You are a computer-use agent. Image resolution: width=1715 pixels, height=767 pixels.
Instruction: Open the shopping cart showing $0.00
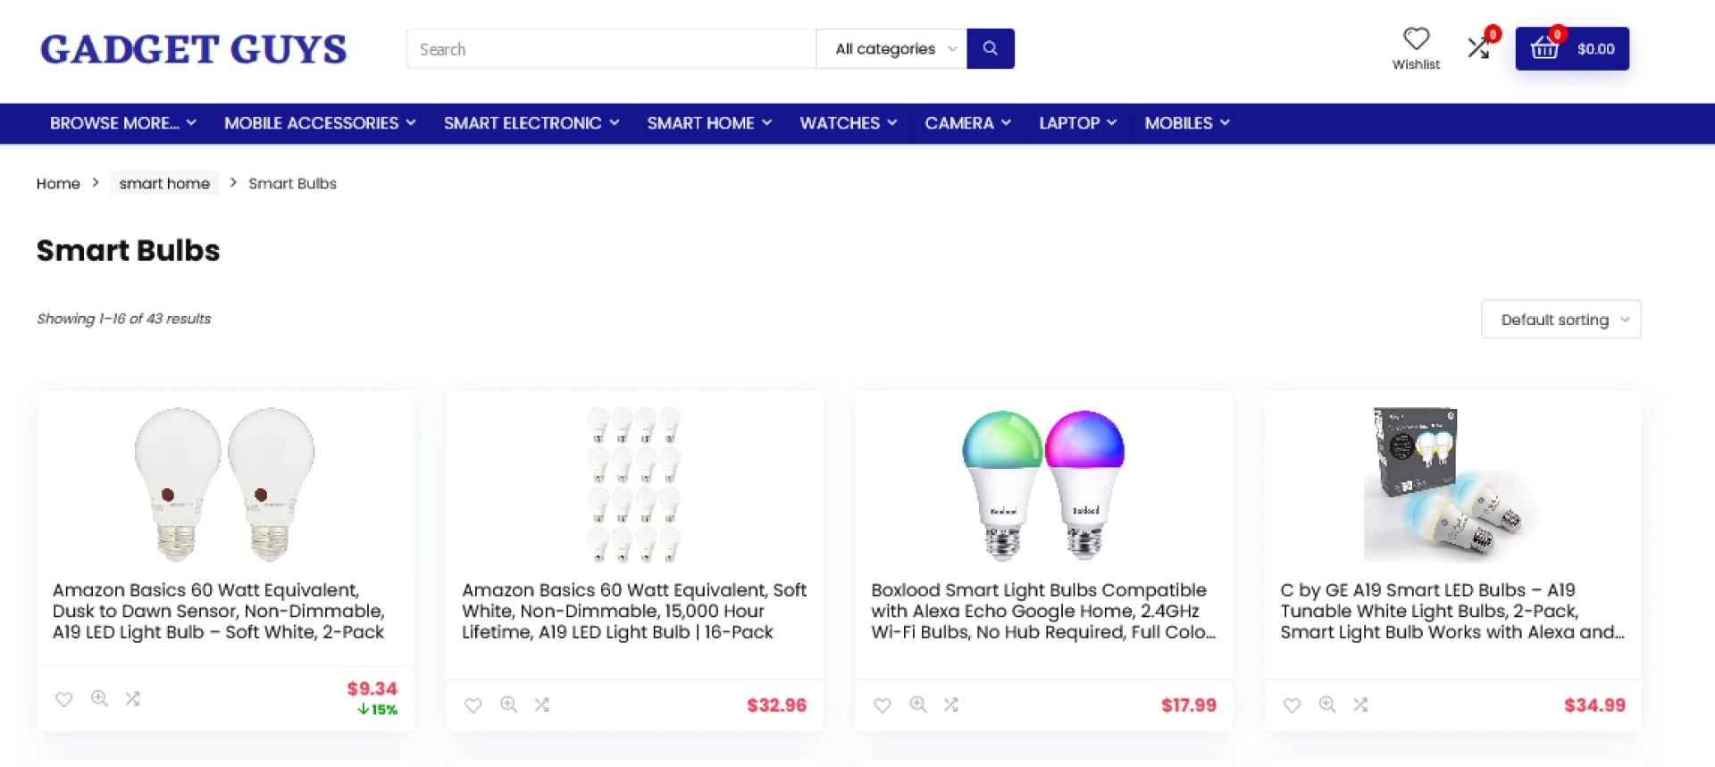pos(1572,48)
